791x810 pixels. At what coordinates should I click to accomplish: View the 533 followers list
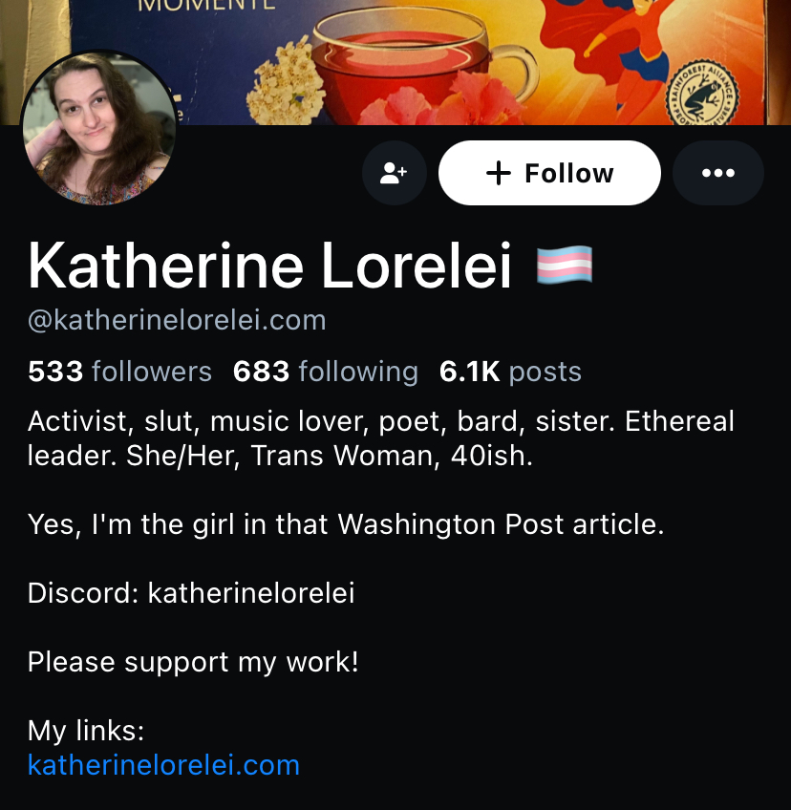[x=119, y=372]
